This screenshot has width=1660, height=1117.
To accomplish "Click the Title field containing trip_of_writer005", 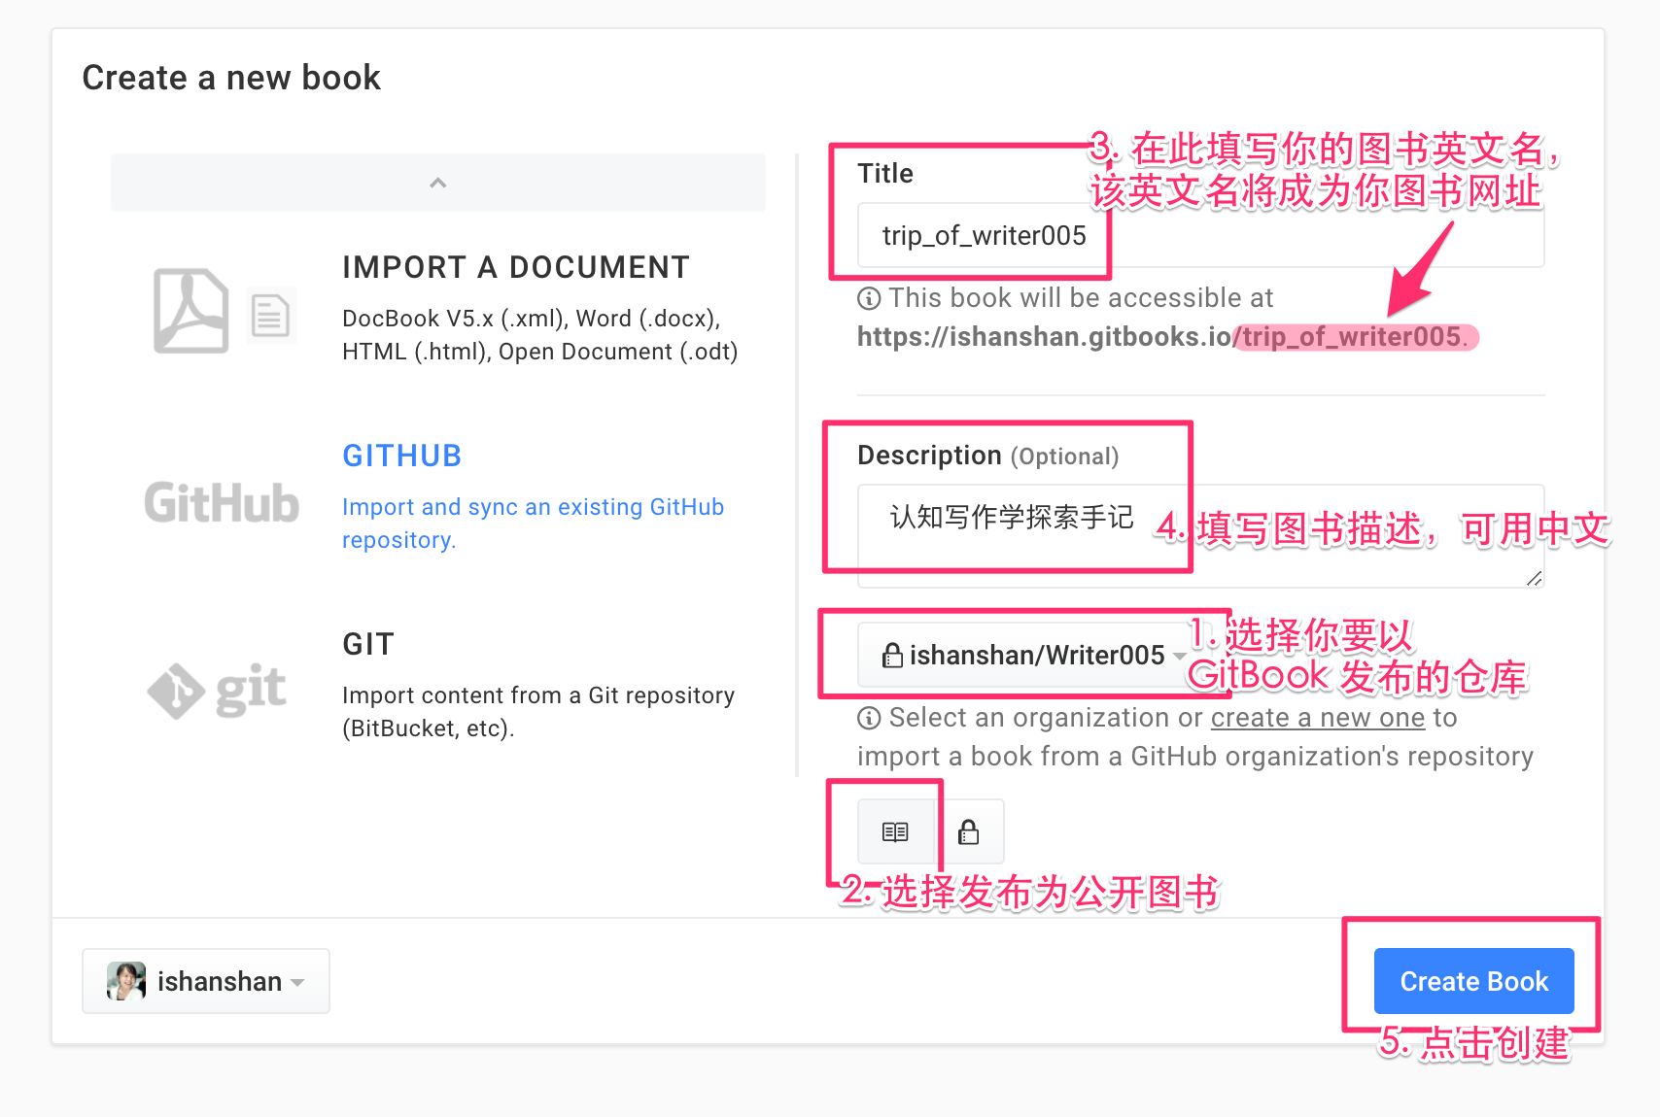I will (1201, 235).
